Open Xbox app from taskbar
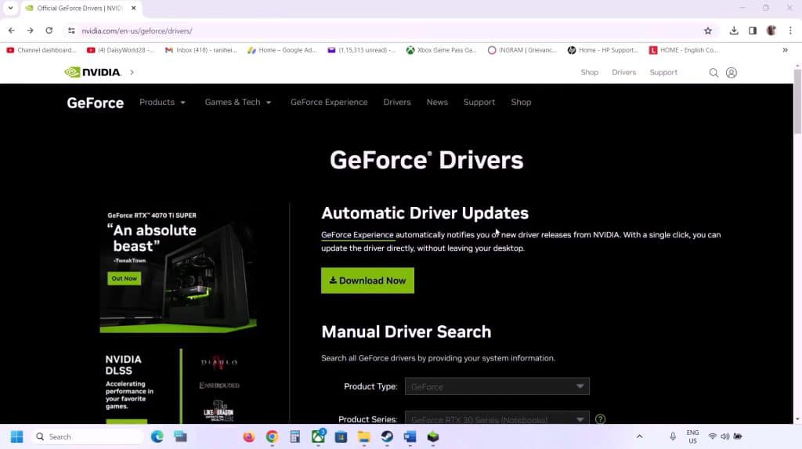Image resolution: width=802 pixels, height=449 pixels. click(x=318, y=436)
